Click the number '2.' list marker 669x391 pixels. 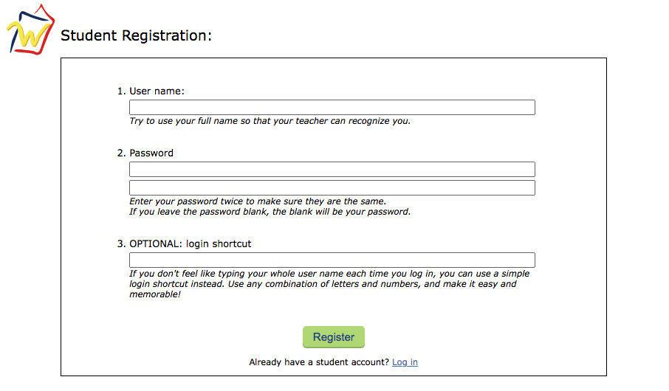(x=122, y=153)
